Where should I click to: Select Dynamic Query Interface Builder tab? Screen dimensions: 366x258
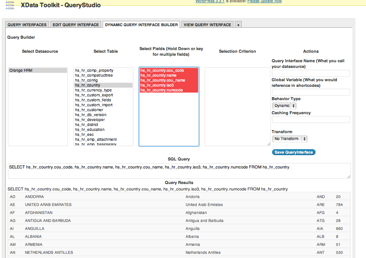tap(141, 25)
